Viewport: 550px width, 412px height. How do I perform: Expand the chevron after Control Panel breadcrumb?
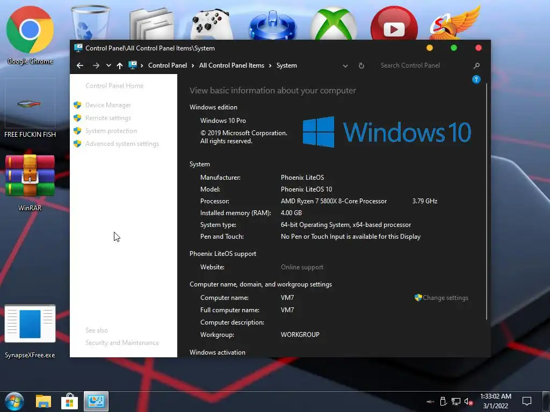pos(193,65)
